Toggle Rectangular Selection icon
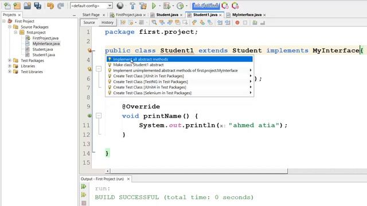The image size is (367, 206). click(x=185, y=22)
